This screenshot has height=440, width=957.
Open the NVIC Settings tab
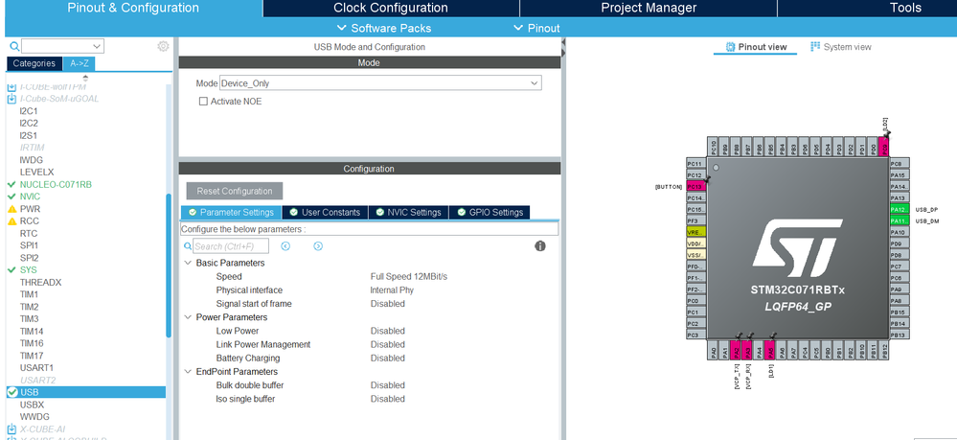[x=408, y=212]
